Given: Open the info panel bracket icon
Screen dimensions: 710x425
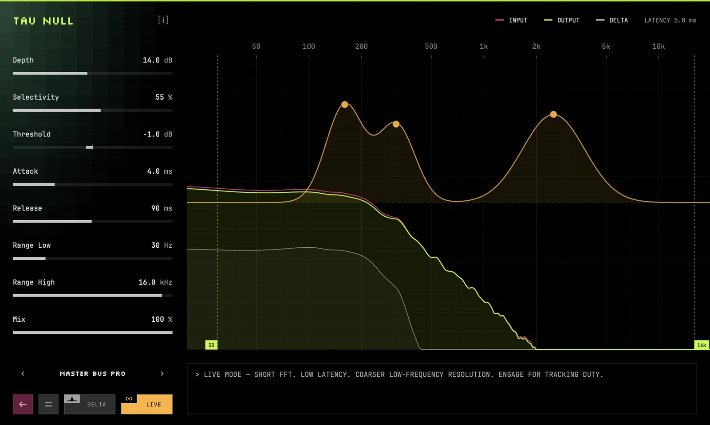Looking at the screenshot, I should pos(163,20).
